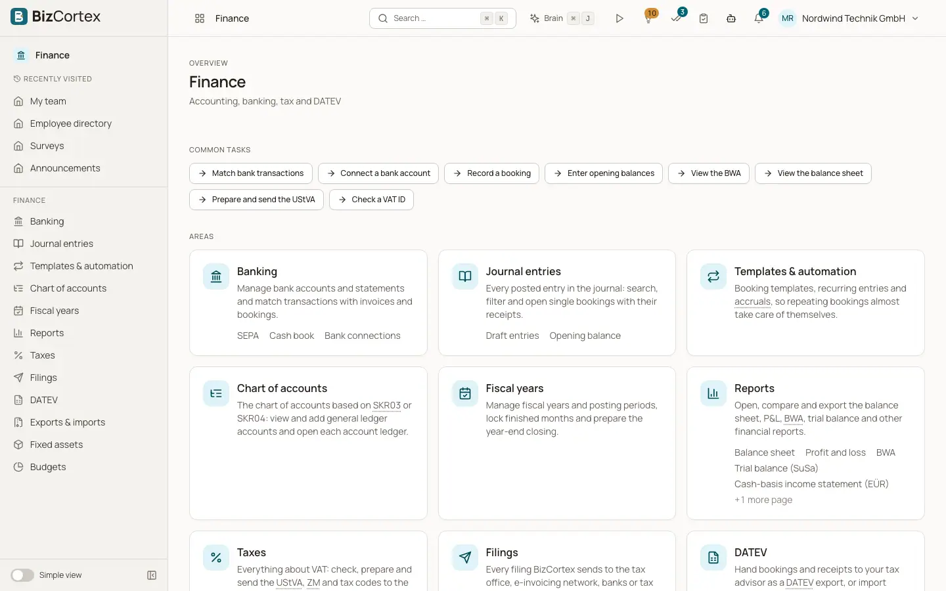Click the Filings card paper plane icon
The height and width of the screenshot is (591, 946).
click(465, 558)
